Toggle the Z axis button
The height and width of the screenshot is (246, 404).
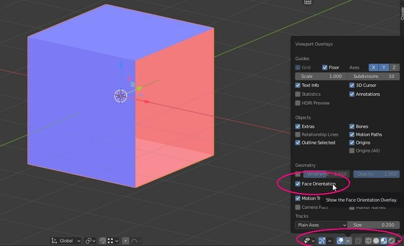[393, 67]
